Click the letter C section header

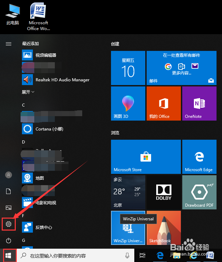pos(23,105)
